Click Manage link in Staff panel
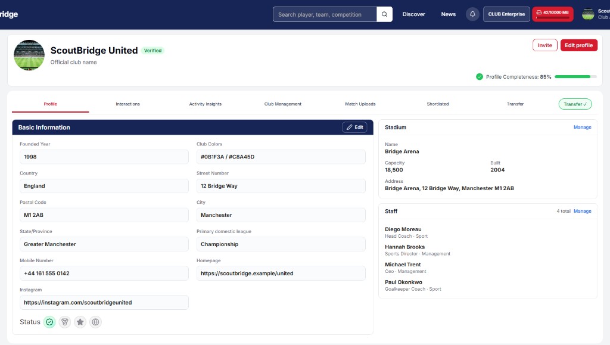The height and width of the screenshot is (345, 610). click(583, 211)
